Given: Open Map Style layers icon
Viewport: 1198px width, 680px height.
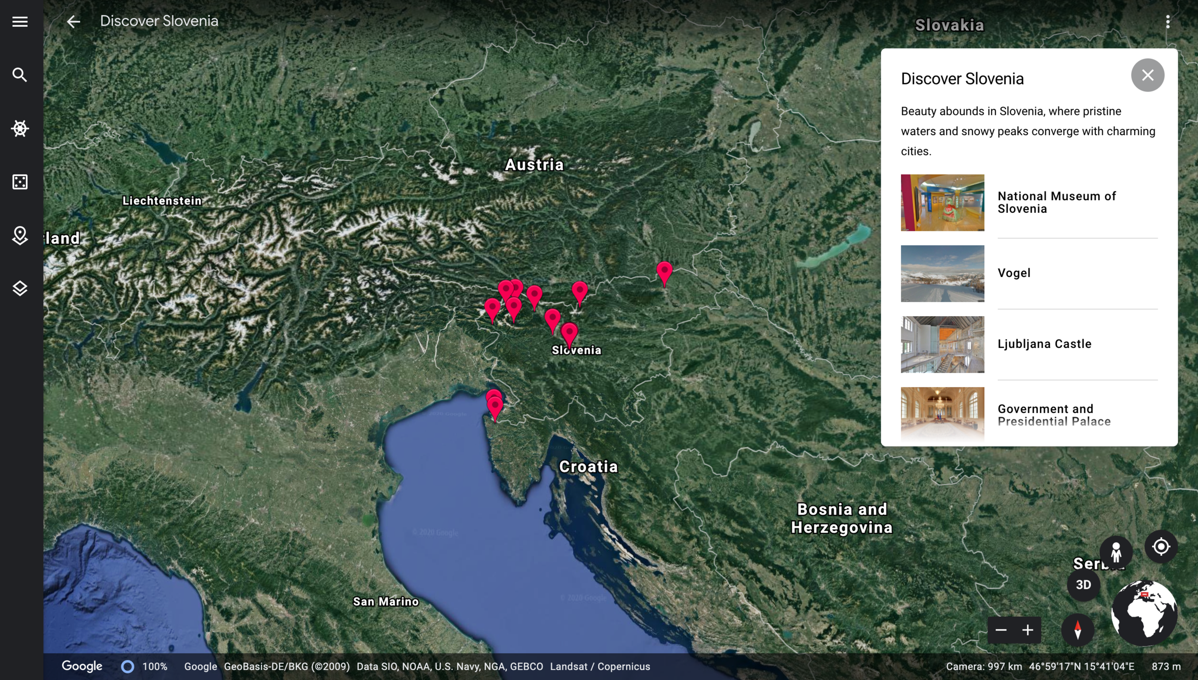Looking at the screenshot, I should point(20,288).
